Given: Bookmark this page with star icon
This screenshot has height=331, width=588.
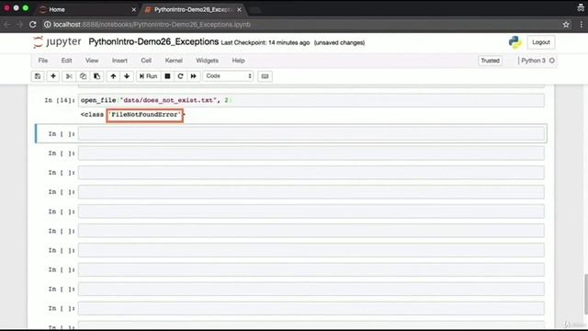Looking at the screenshot, I should pyautogui.click(x=566, y=25).
